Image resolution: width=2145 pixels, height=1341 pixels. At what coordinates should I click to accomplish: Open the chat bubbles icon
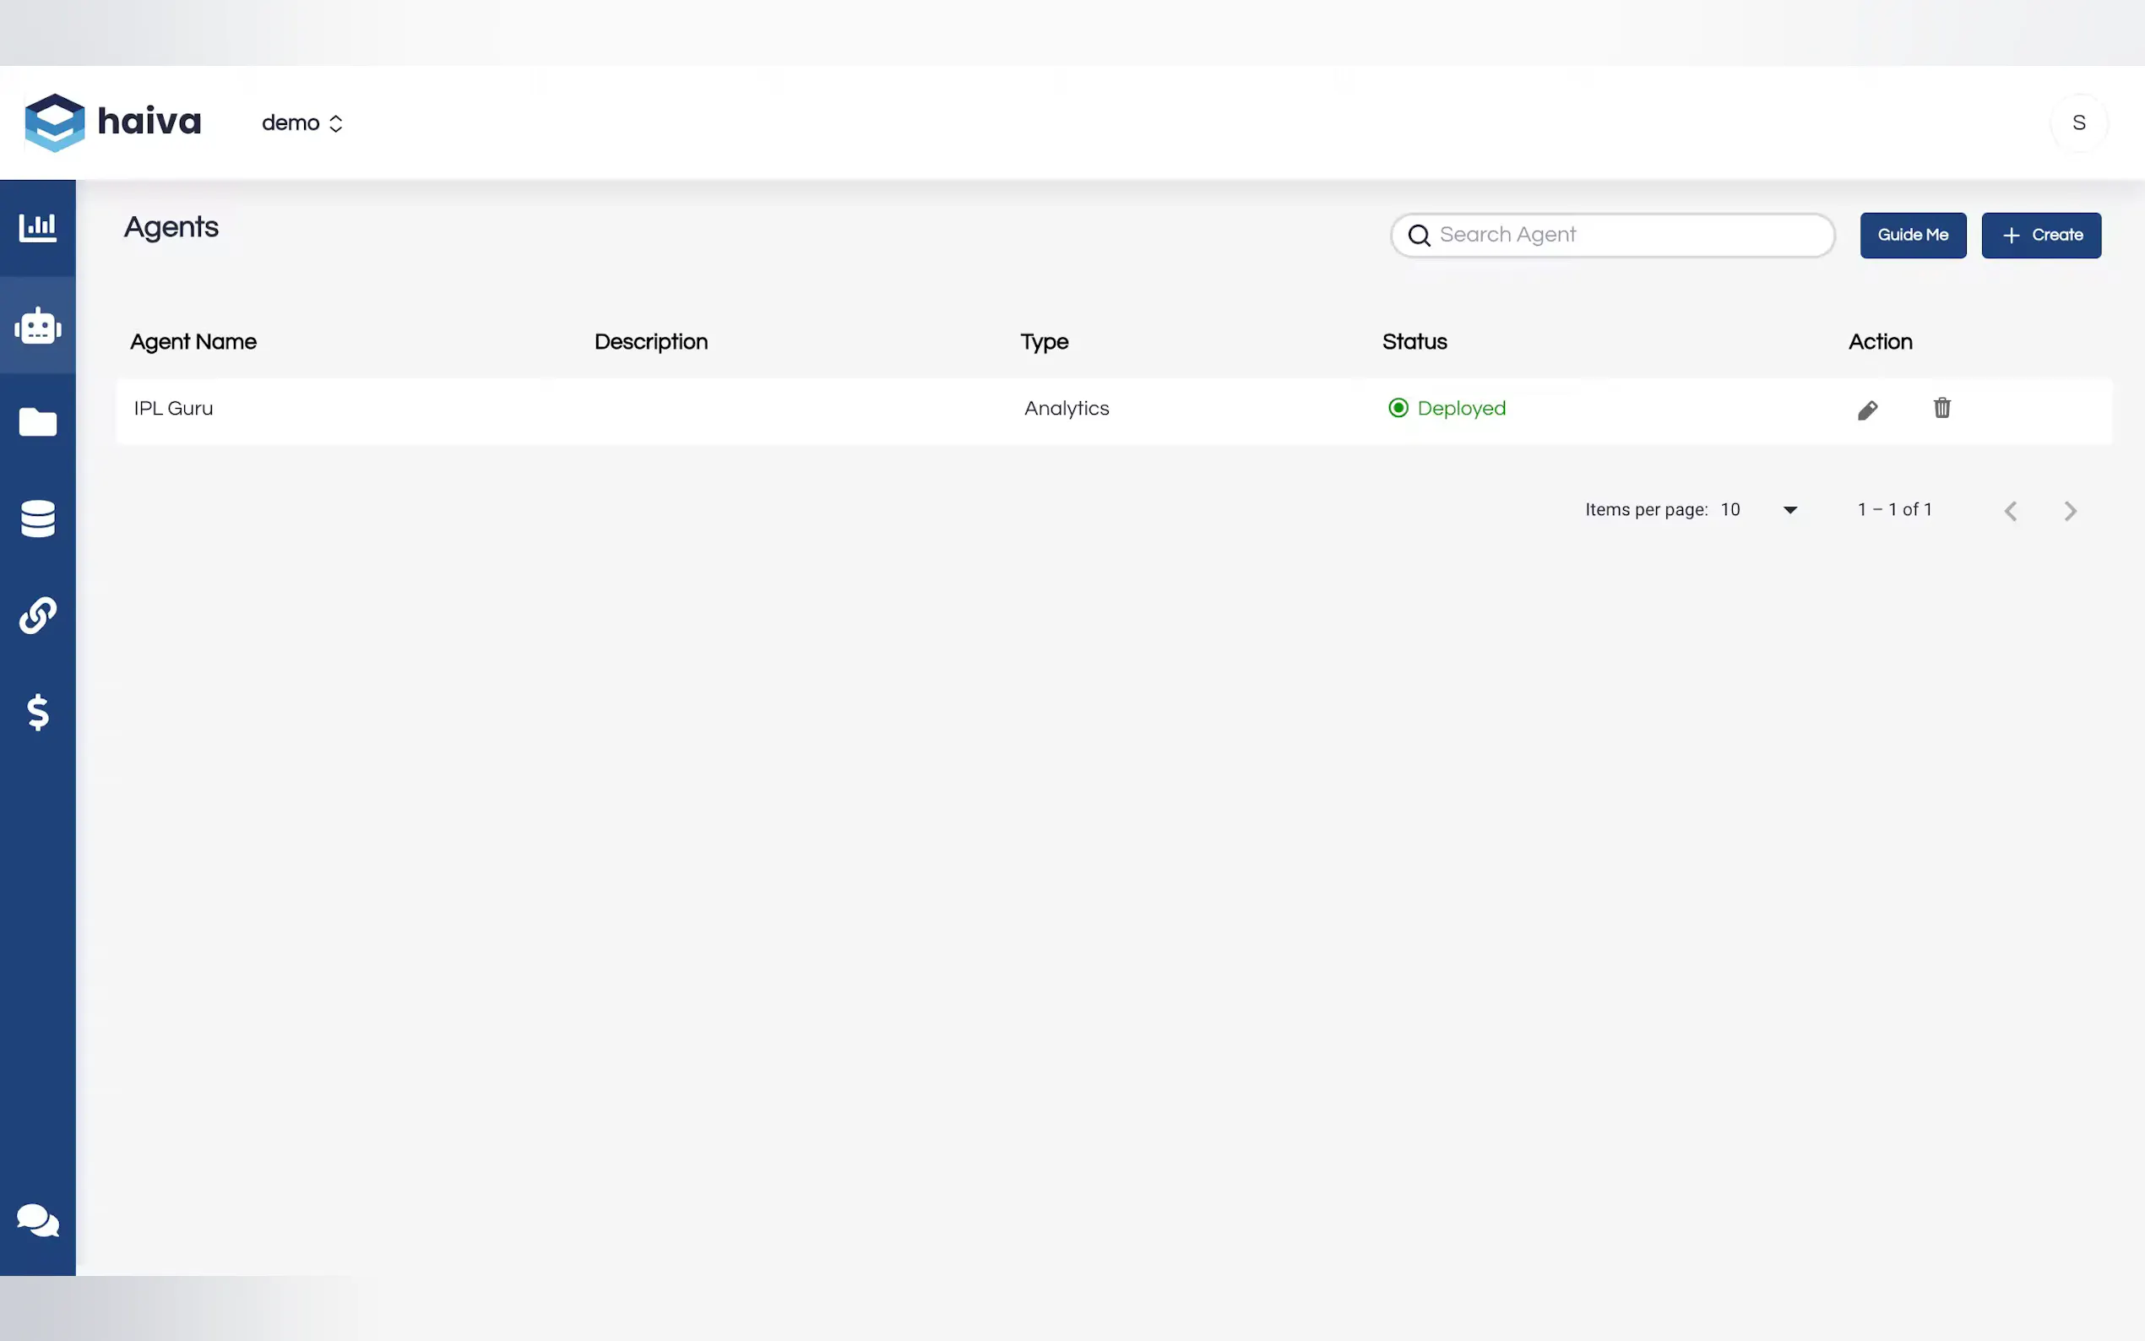pyautogui.click(x=37, y=1220)
